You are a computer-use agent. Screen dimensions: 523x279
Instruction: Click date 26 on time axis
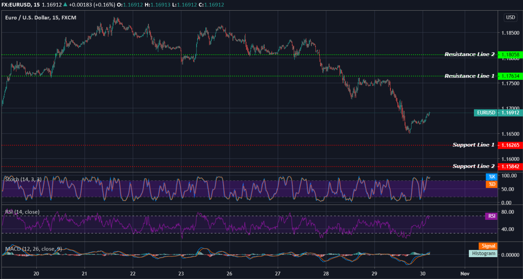click(x=229, y=274)
